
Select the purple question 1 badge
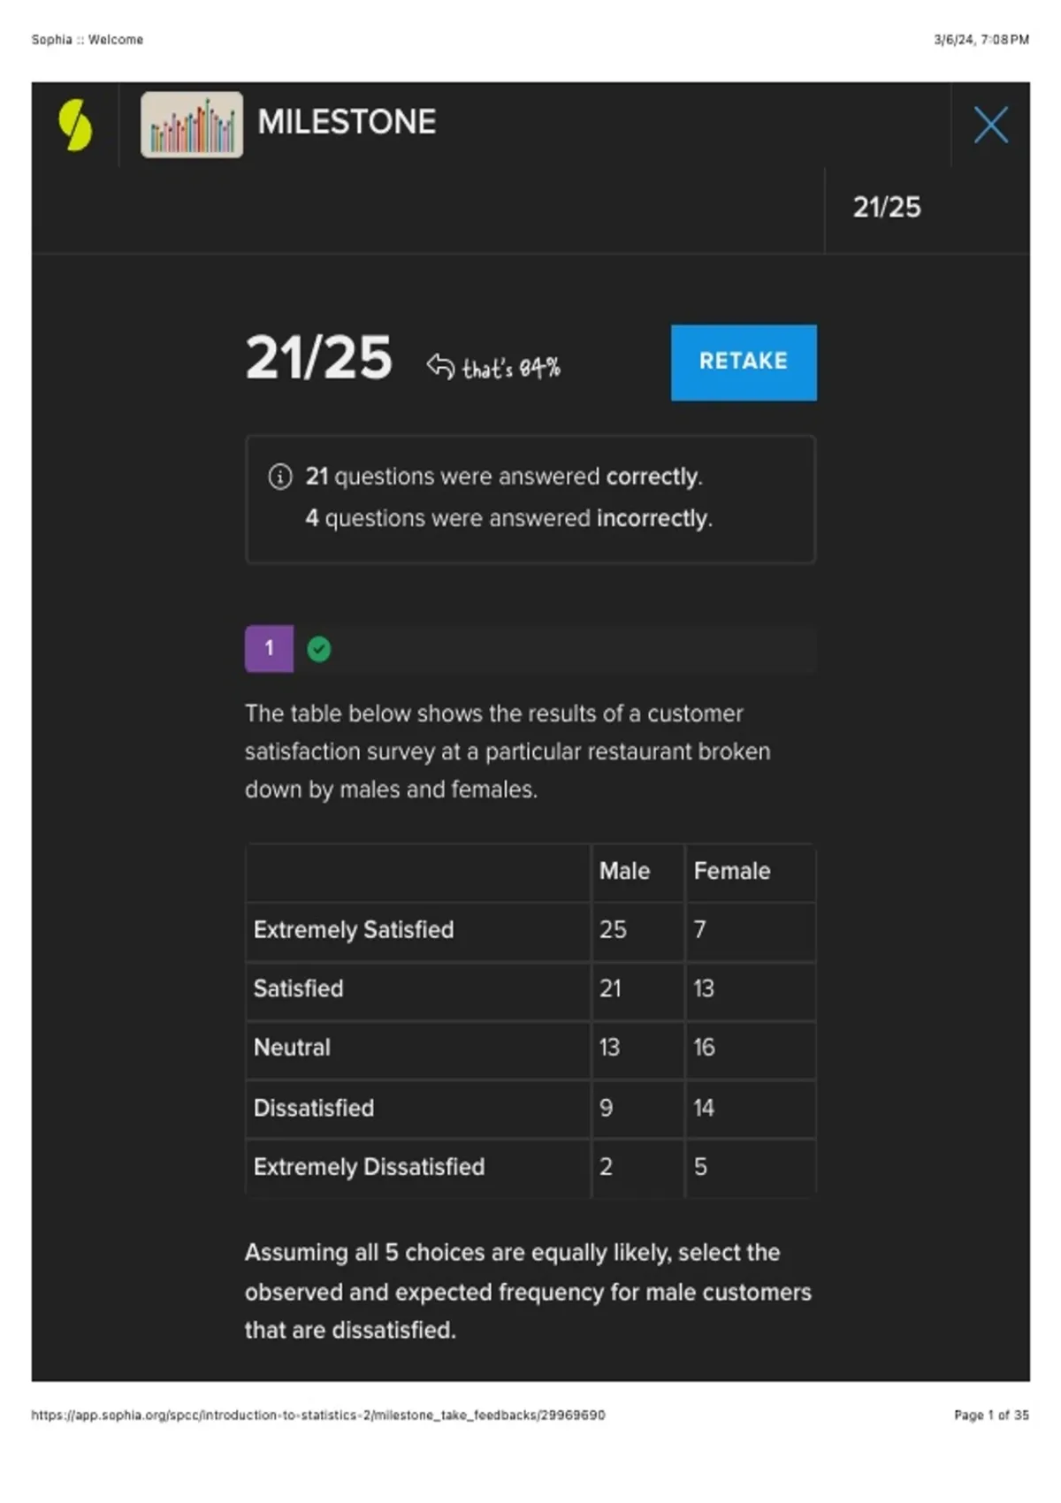tap(269, 649)
